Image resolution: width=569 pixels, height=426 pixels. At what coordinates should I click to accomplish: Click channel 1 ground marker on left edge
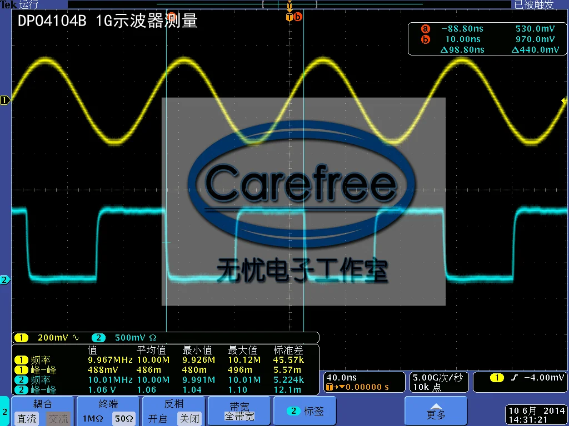[x=4, y=100]
